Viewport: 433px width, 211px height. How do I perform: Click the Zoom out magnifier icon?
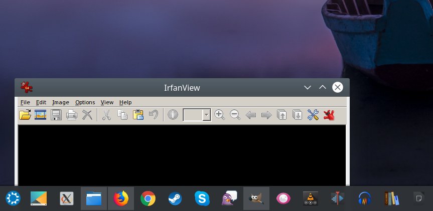pos(235,115)
